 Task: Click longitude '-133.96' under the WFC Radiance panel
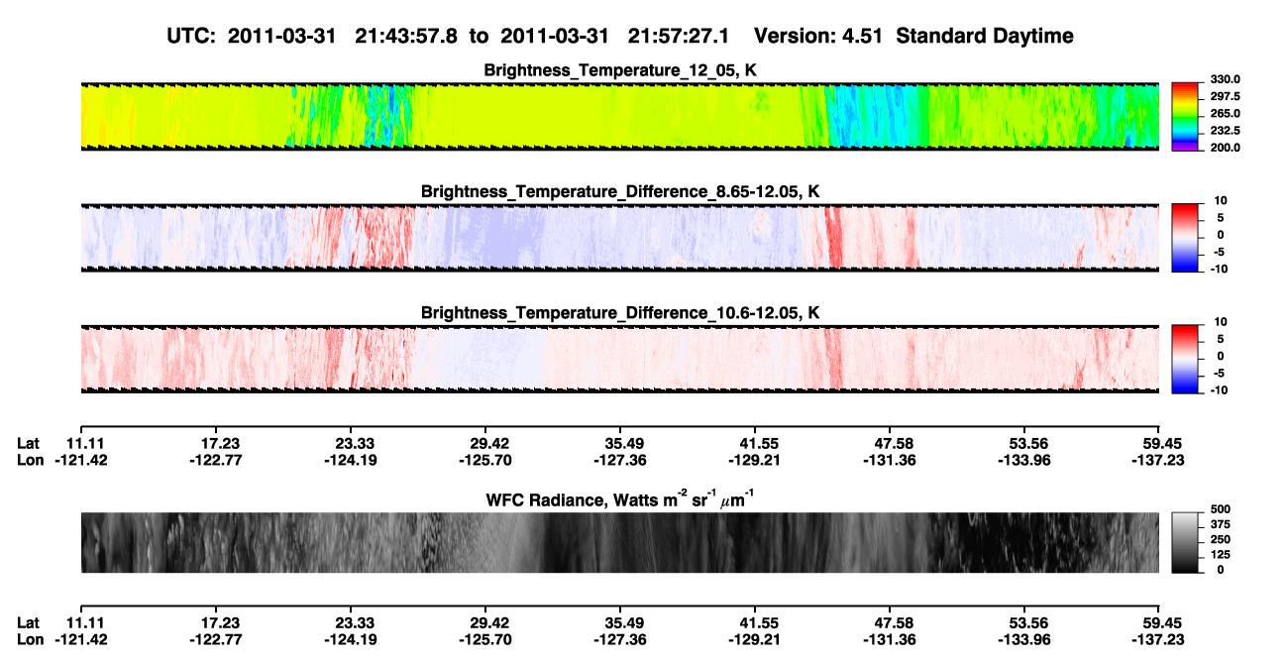(x=1026, y=640)
